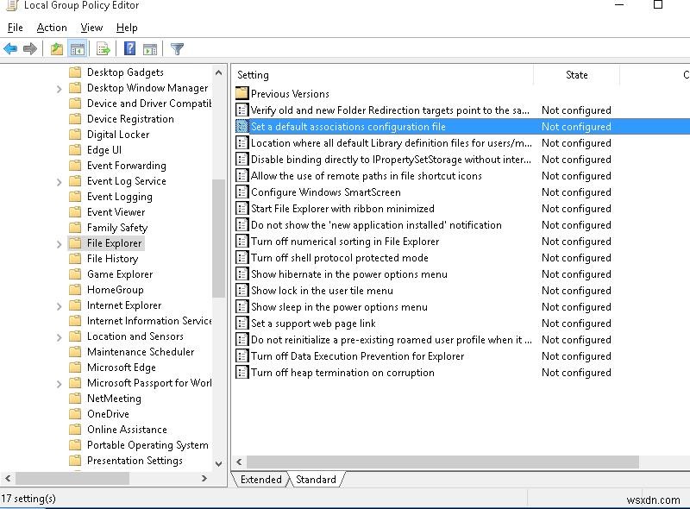Expand the Event Log Service node
This screenshot has height=509, width=690.
point(60,181)
